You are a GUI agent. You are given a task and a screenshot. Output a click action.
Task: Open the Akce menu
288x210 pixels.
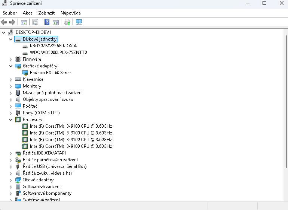[x=28, y=13]
